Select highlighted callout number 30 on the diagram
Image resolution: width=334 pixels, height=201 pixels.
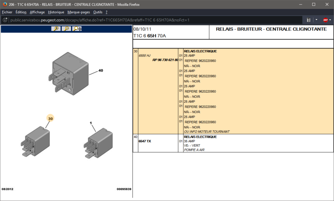tap(51, 119)
